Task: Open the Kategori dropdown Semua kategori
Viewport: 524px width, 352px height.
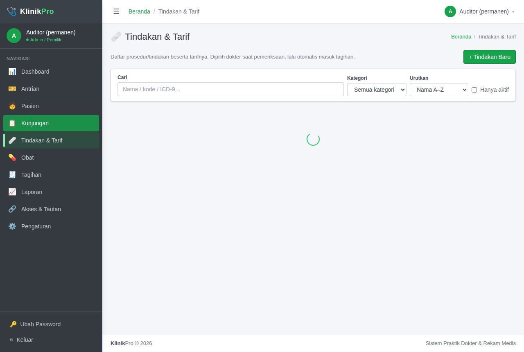Action: pyautogui.click(x=377, y=90)
